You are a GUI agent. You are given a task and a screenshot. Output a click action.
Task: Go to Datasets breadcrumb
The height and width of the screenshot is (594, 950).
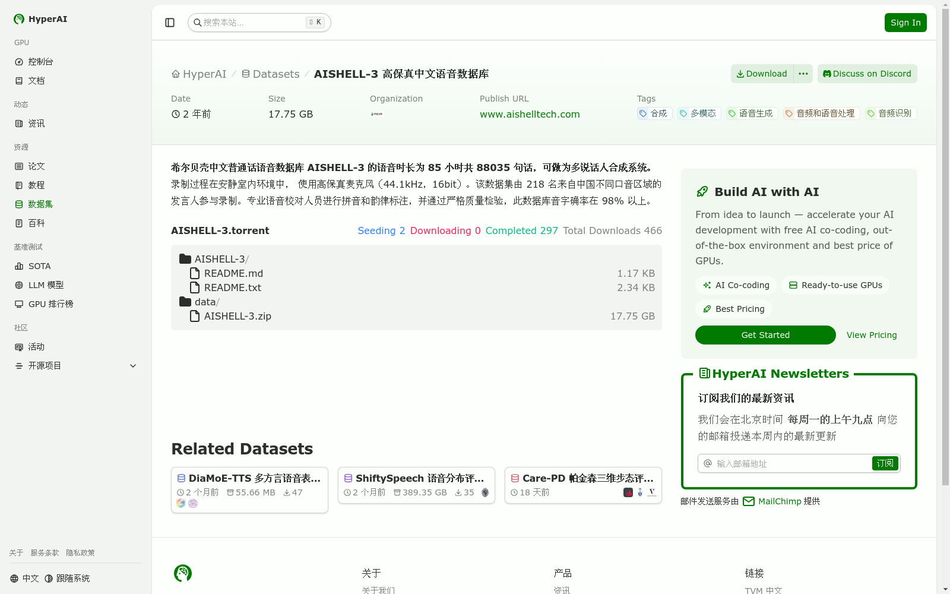tap(270, 74)
